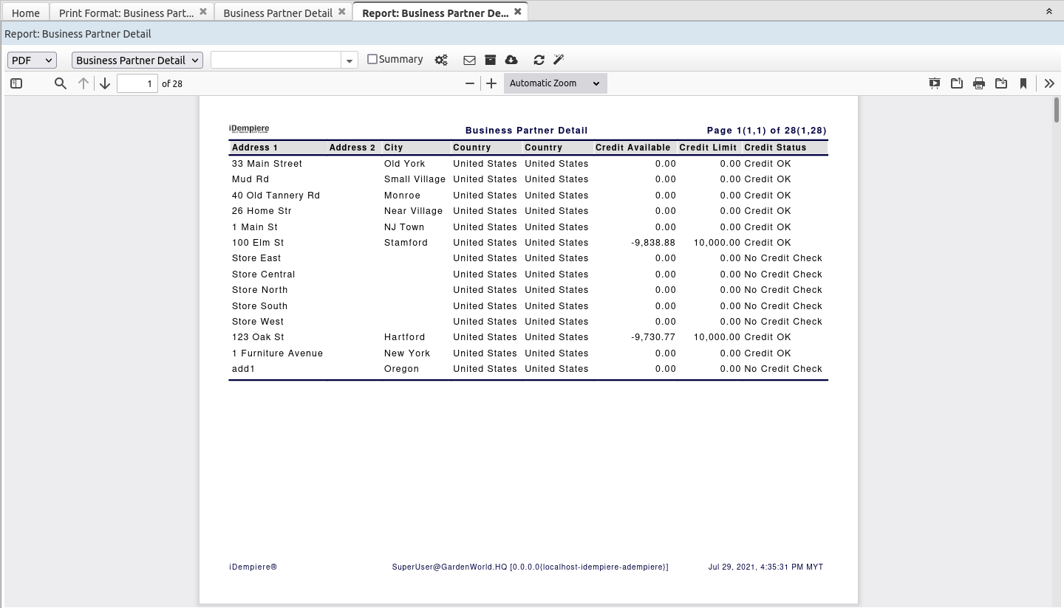The image size is (1064, 608).
Task: Switch to the Business Partner Detail tab
Action: coord(276,13)
